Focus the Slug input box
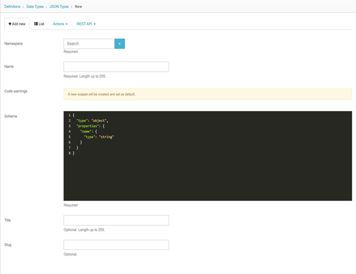This screenshot has width=356, height=274. tap(116, 245)
